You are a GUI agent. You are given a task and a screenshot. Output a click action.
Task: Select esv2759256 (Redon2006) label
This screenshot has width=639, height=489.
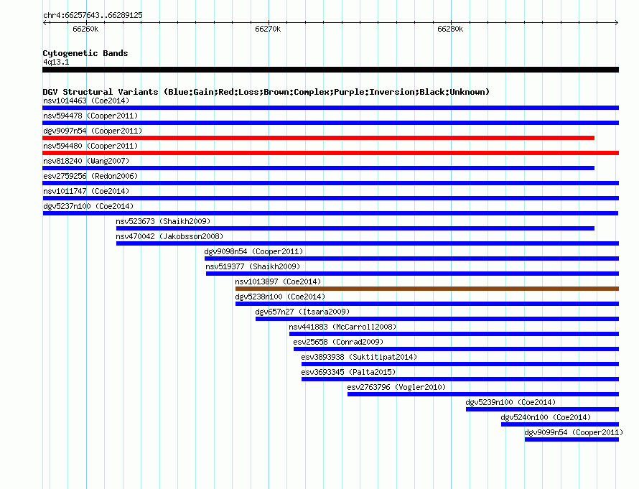pyautogui.click(x=90, y=176)
